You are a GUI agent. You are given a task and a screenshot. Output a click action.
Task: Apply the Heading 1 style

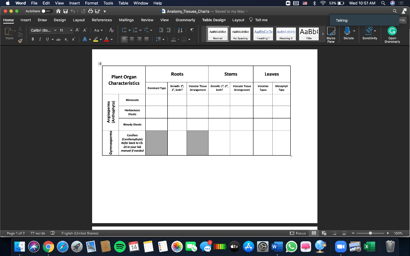point(263,34)
